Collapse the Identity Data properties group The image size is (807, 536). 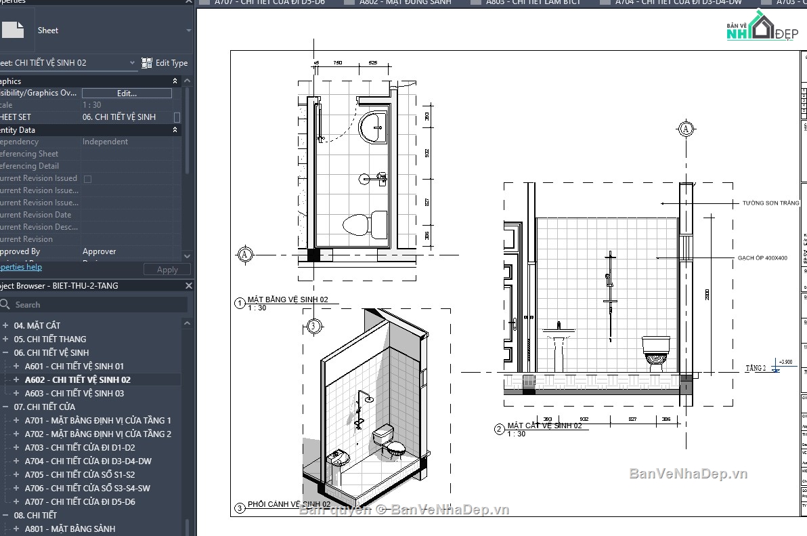(175, 129)
